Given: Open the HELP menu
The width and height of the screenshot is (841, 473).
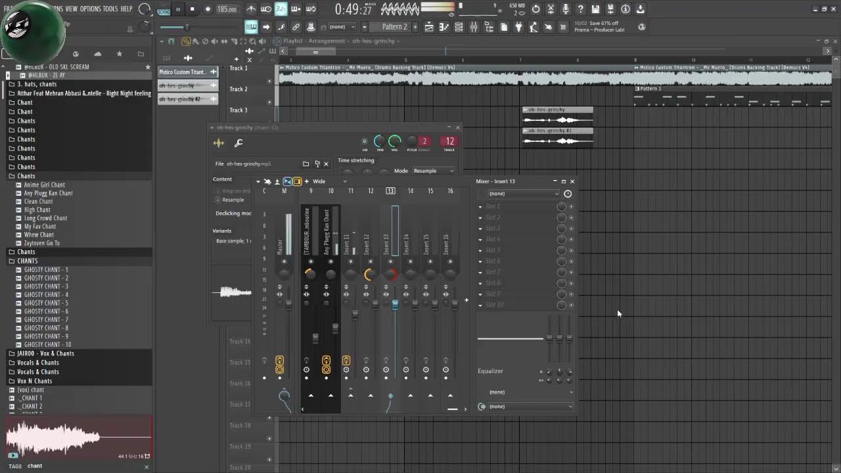Looking at the screenshot, I should pyautogui.click(x=126, y=9).
